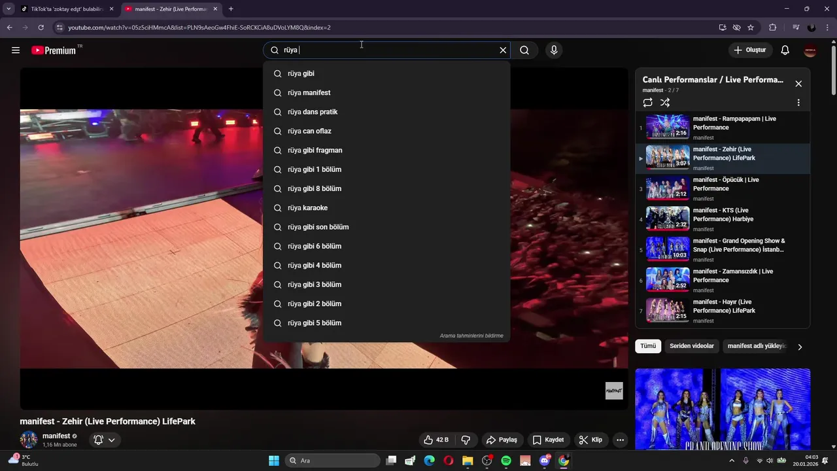The width and height of the screenshot is (837, 471).
Task: Open Opera browser from the taskbar
Action: 449,461
